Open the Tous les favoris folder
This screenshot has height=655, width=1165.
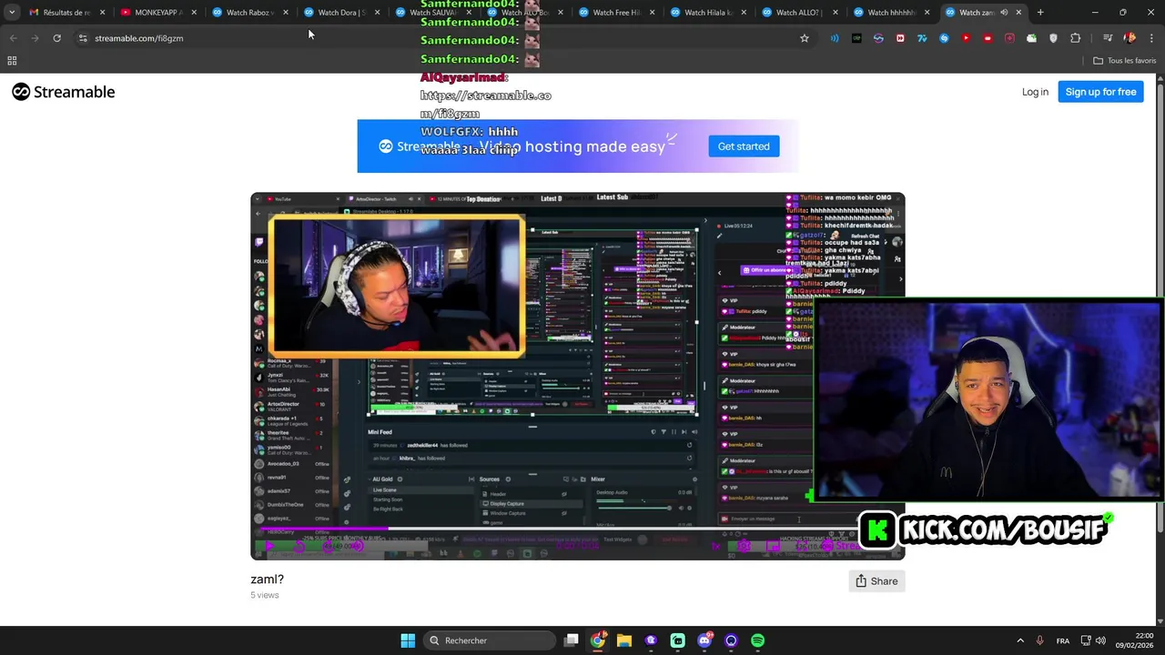[1125, 61]
